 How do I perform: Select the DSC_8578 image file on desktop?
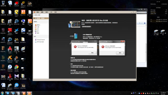(3, 77)
